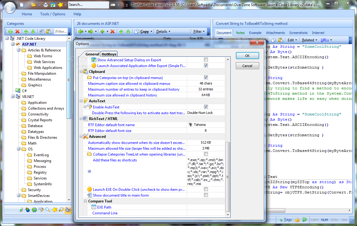
Task: Switch to the Notes tab
Action: point(240,33)
